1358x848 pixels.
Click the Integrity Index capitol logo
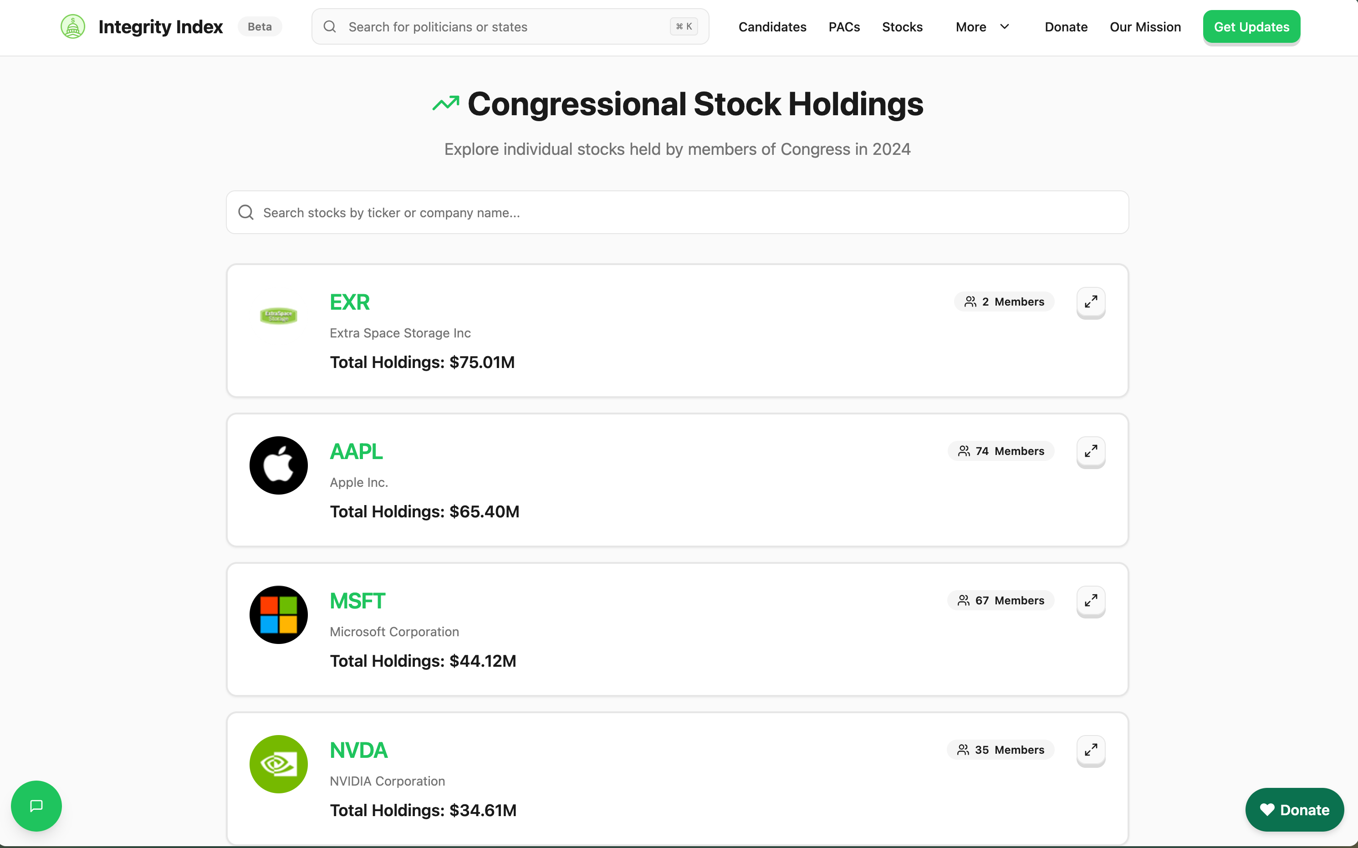73,26
